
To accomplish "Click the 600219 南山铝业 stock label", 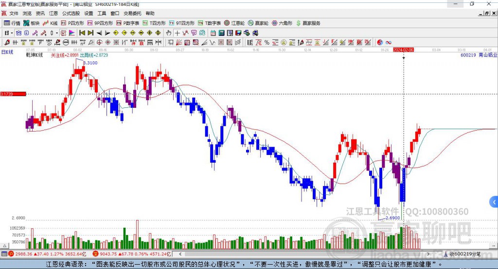I will point(479,55).
